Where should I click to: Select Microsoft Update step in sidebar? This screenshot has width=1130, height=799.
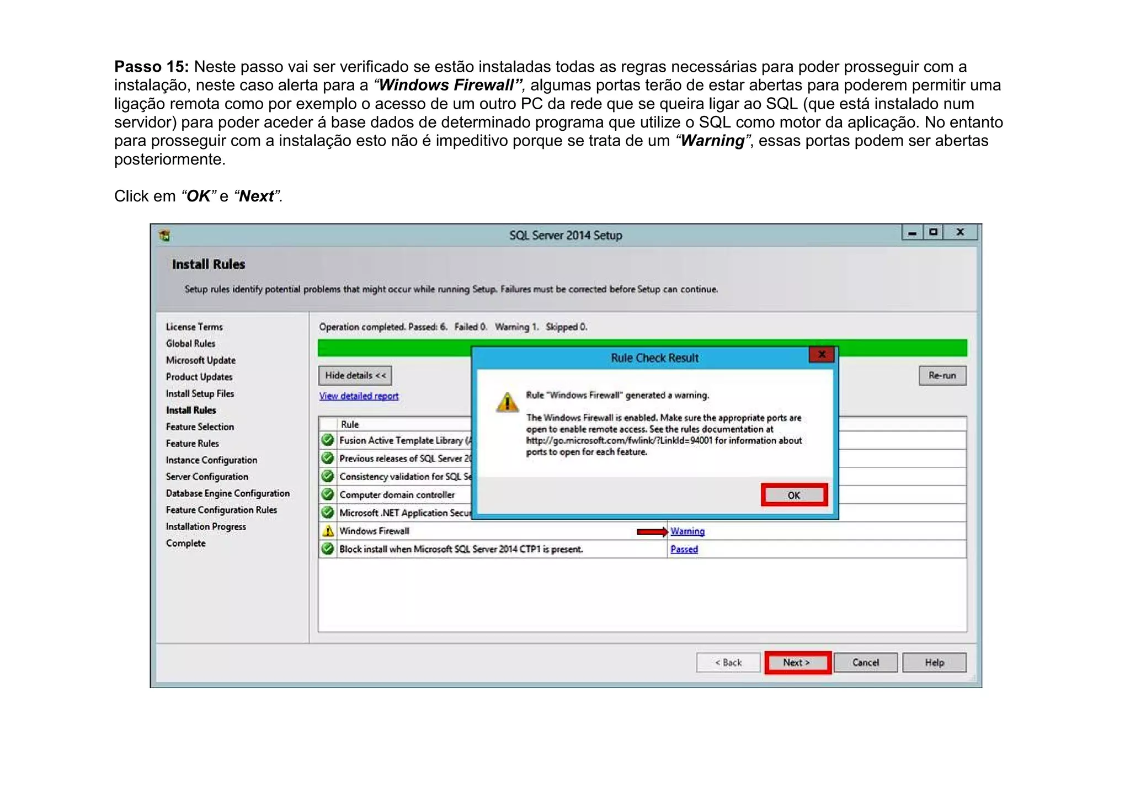(x=201, y=360)
